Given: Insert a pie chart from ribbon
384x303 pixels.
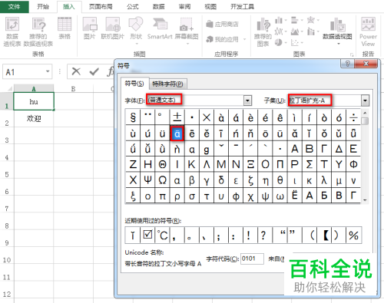Looking at the screenshot, I should [279, 42].
